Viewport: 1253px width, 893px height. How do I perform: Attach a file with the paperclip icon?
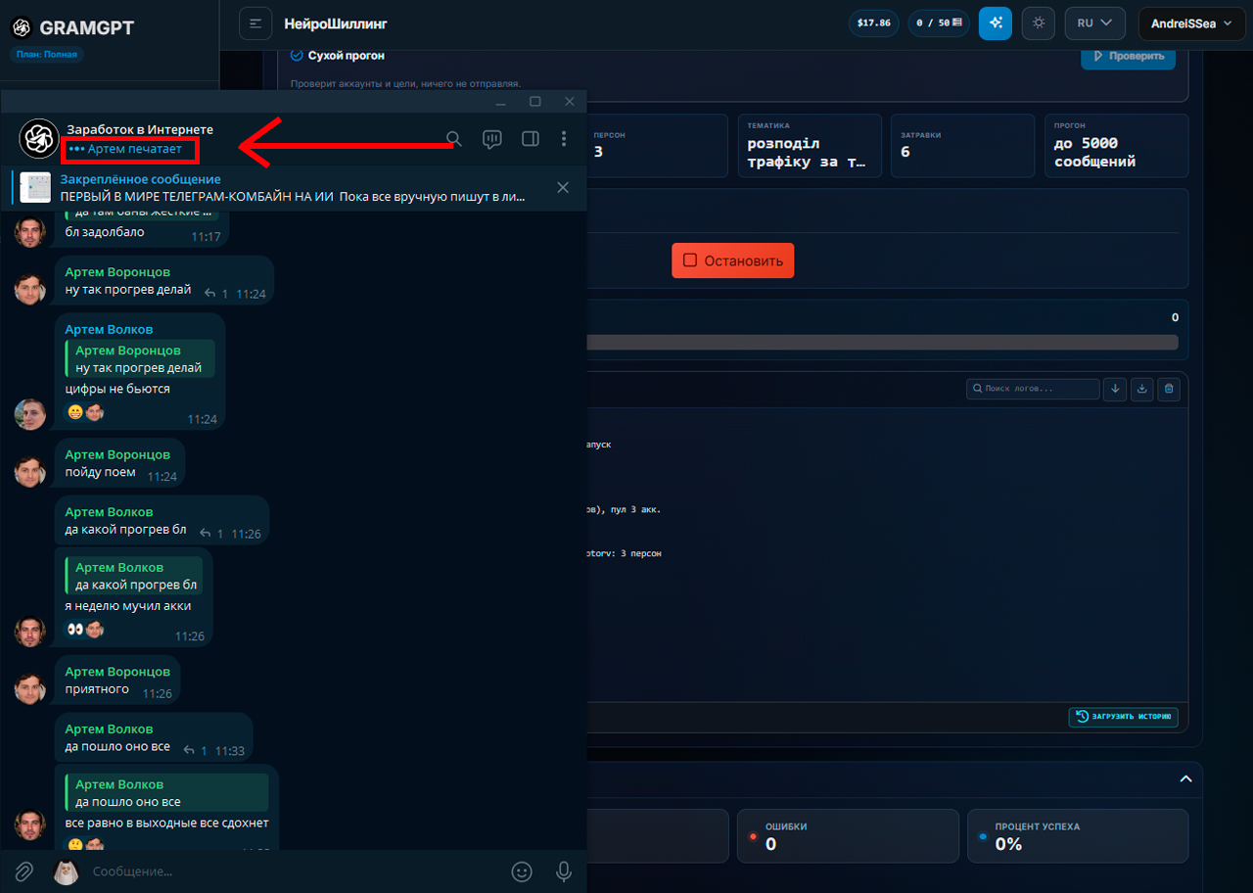(x=23, y=870)
